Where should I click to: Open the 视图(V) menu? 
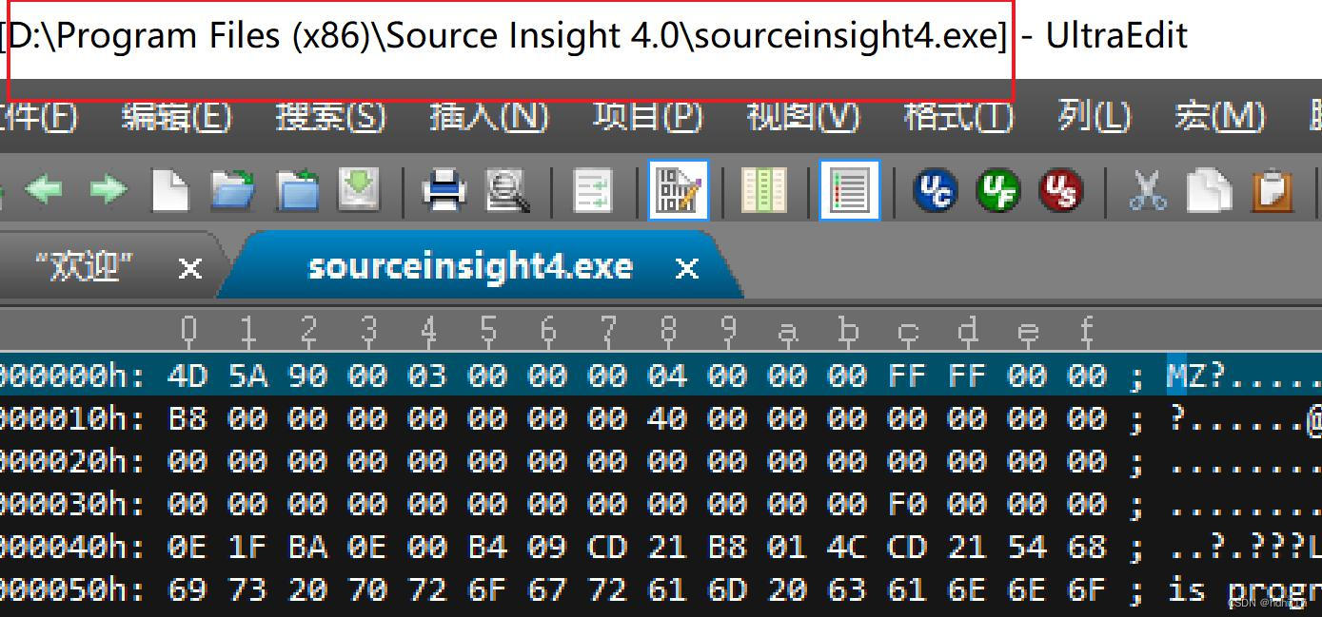pos(802,117)
